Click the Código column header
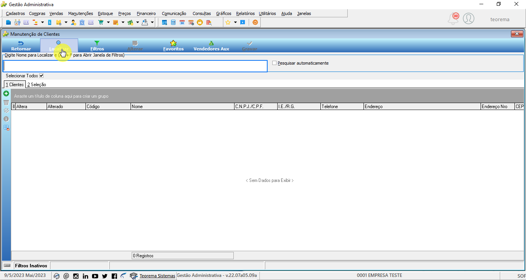 108,107
